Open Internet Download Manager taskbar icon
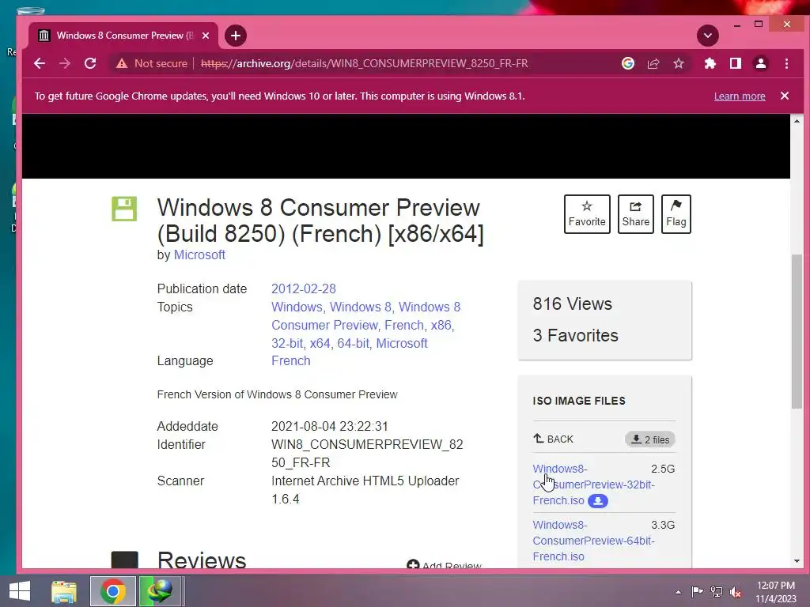Viewport: 810px width, 607px height. coord(160,591)
